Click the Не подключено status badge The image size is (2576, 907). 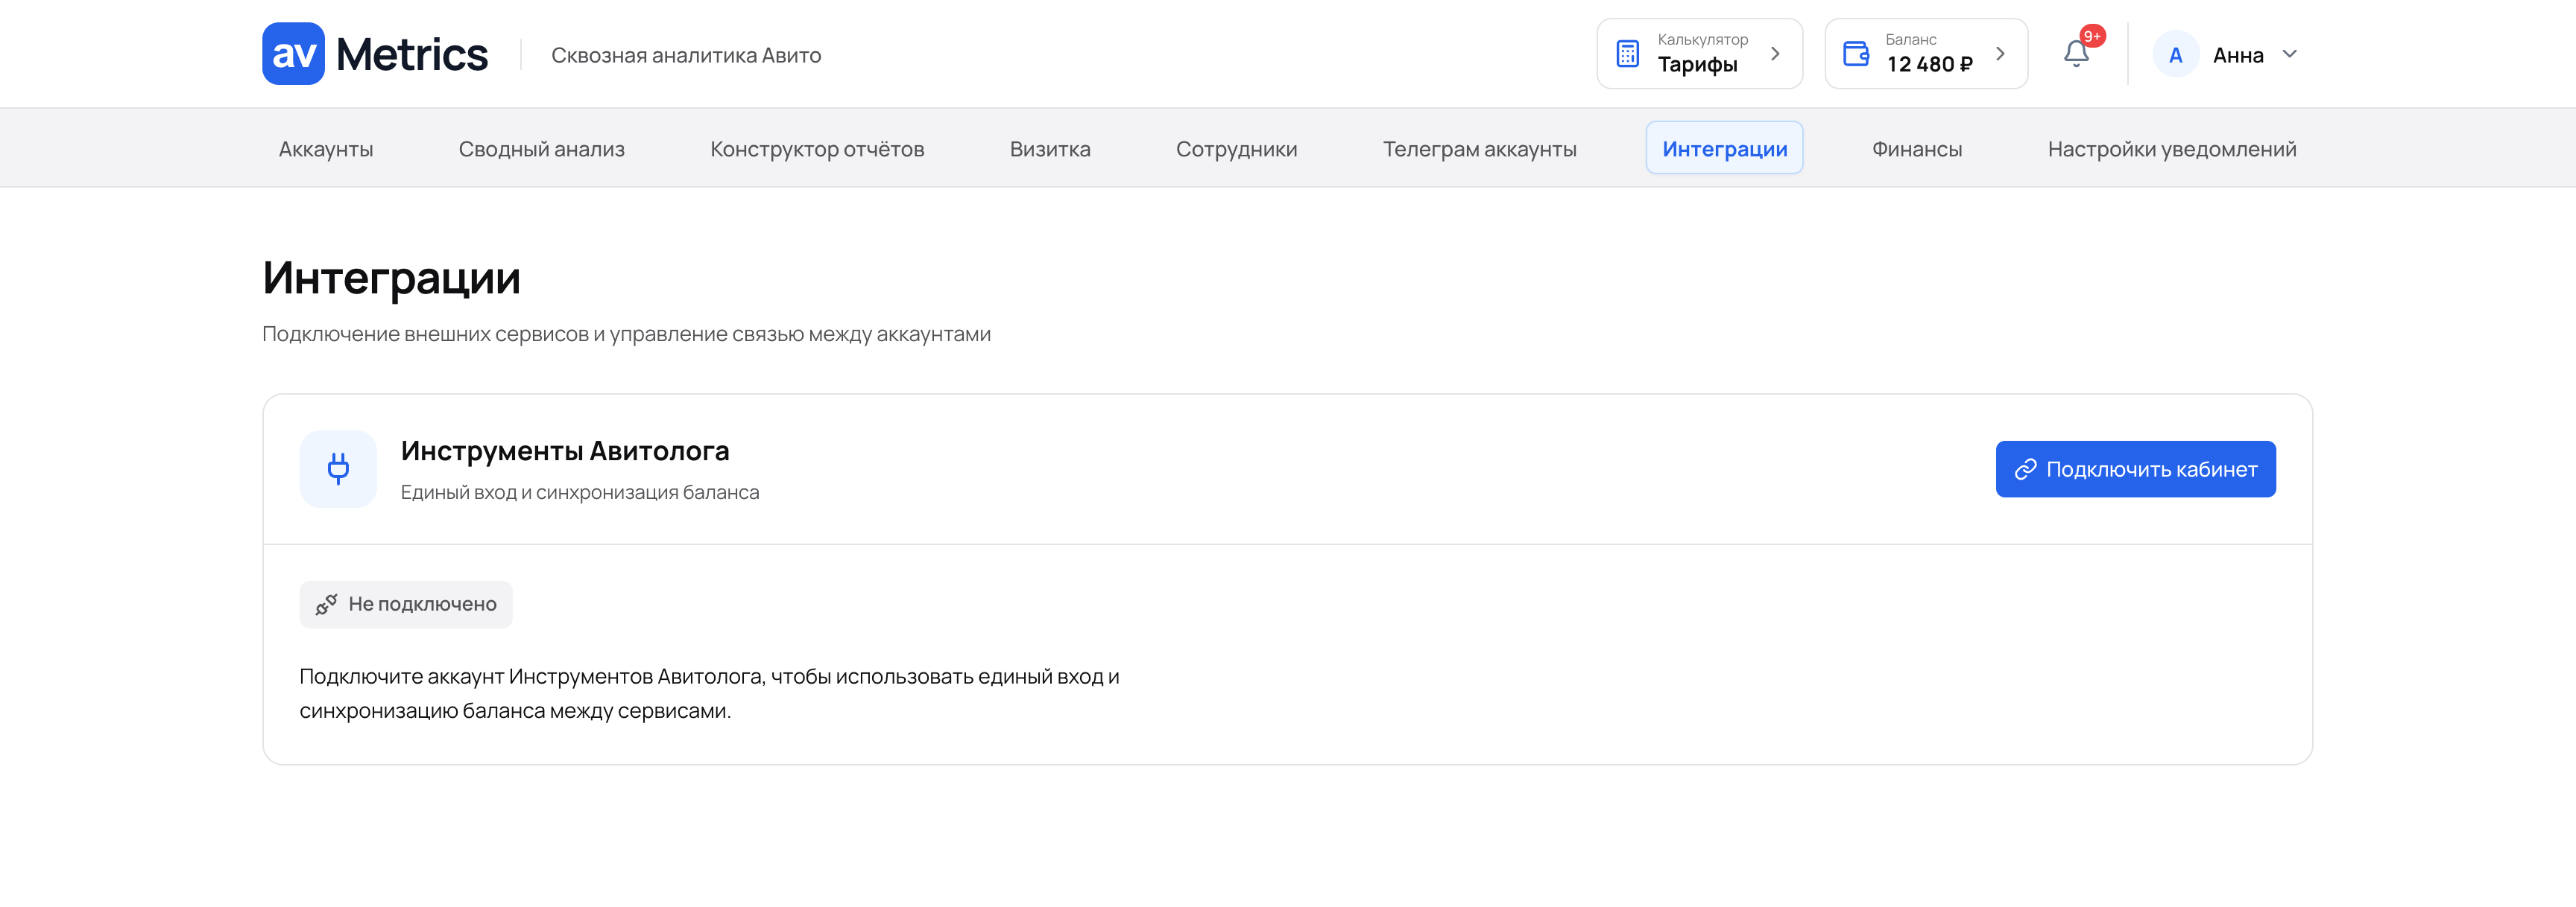406,605
